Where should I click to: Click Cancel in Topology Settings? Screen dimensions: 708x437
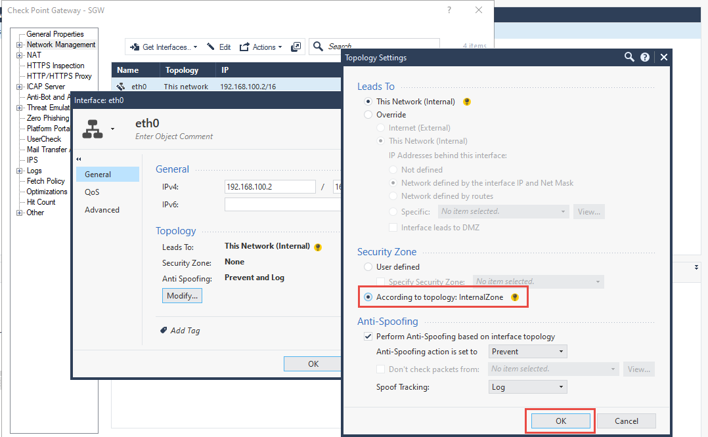627,421
